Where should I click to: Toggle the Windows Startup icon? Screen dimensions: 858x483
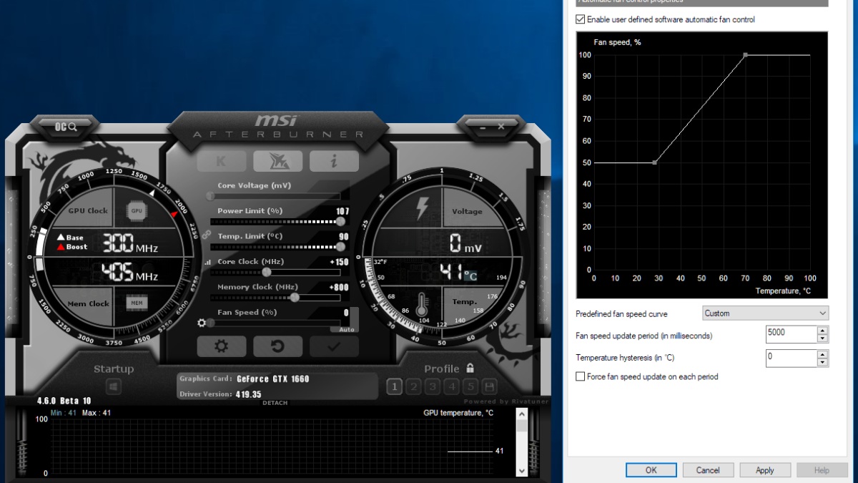pyautogui.click(x=114, y=387)
